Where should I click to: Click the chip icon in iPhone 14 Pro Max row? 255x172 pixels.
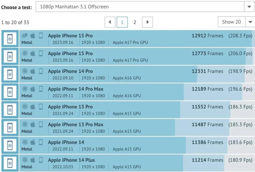pos(25,89)
